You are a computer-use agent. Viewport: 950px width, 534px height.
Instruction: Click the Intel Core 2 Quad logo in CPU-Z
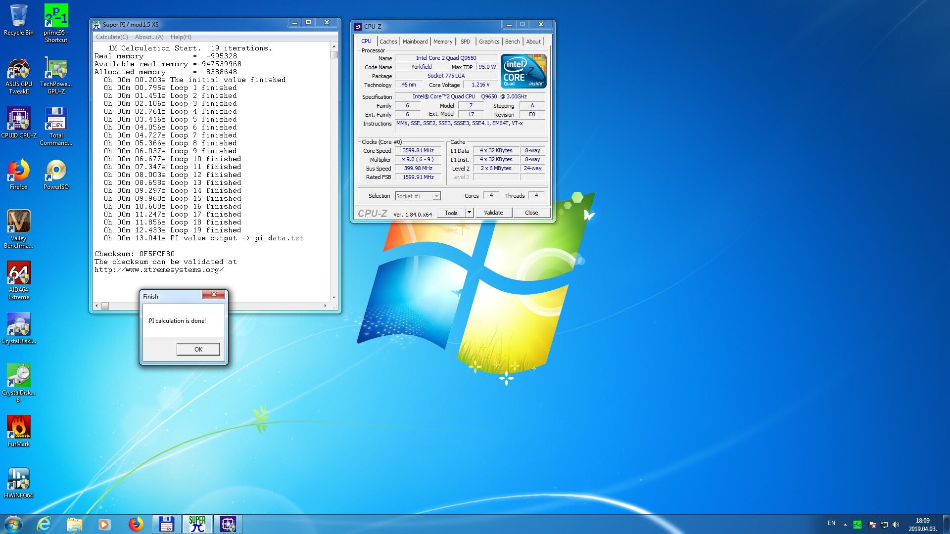(523, 71)
